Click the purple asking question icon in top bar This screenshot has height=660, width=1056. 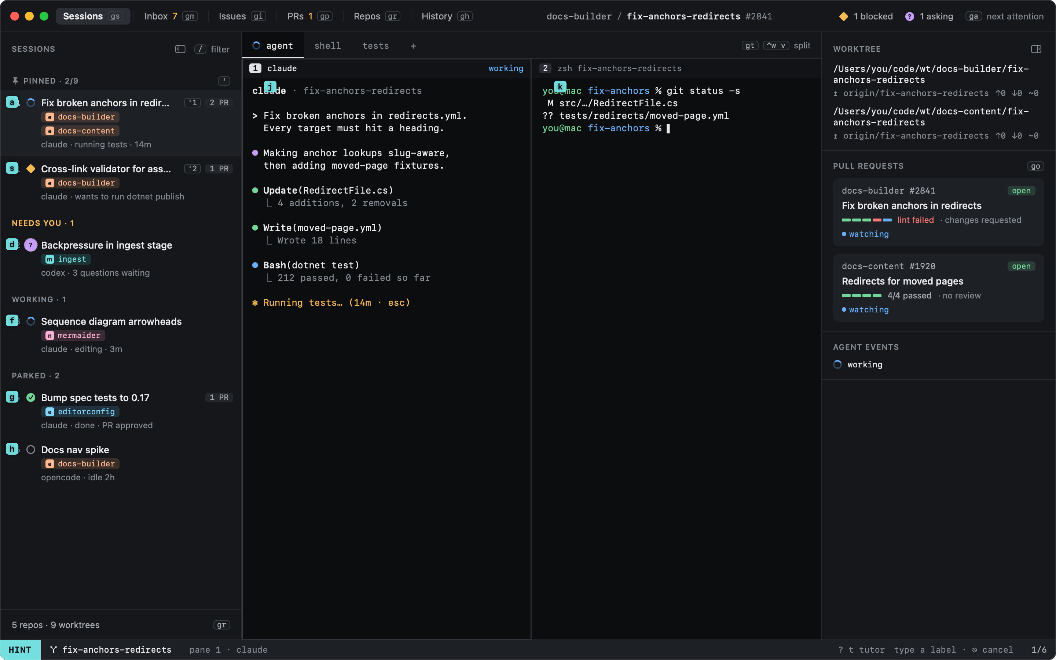pos(909,16)
